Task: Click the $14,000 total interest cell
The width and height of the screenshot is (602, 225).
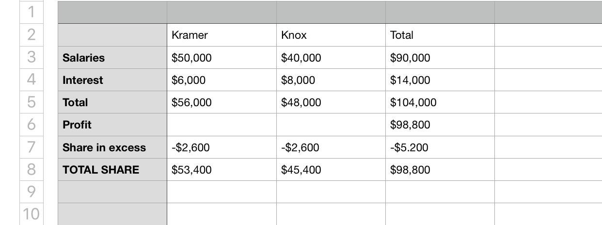Action: click(440, 80)
